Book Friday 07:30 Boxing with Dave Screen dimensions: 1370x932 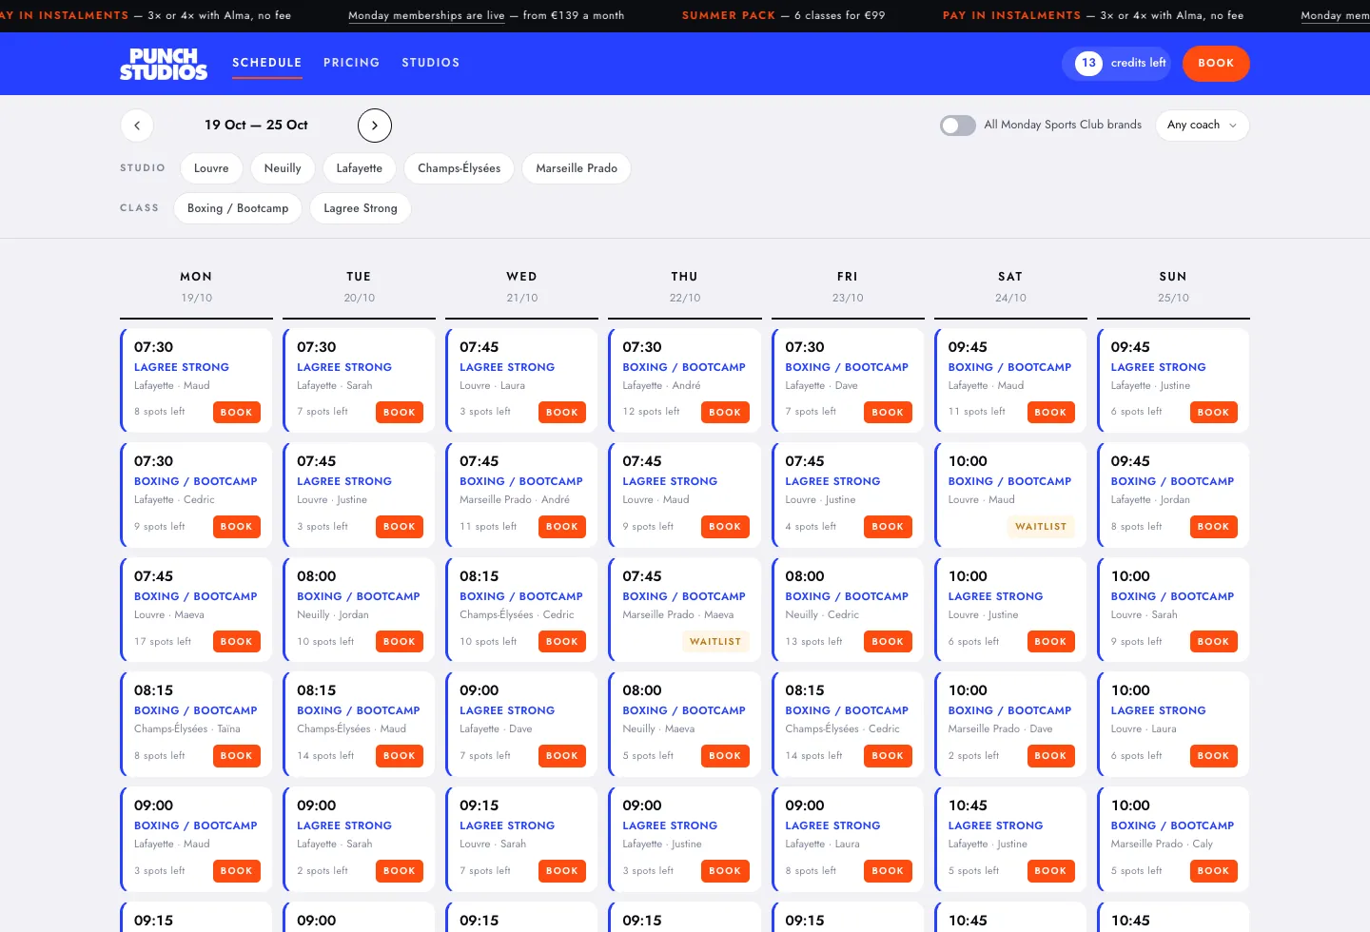[x=888, y=413]
